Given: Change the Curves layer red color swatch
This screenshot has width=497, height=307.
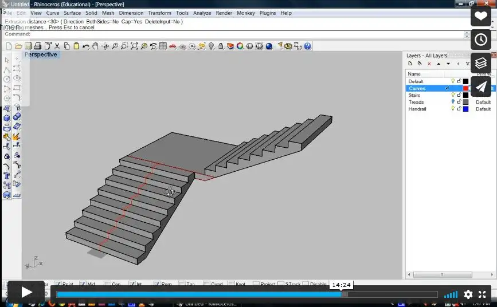Looking at the screenshot, I should click(465, 88).
